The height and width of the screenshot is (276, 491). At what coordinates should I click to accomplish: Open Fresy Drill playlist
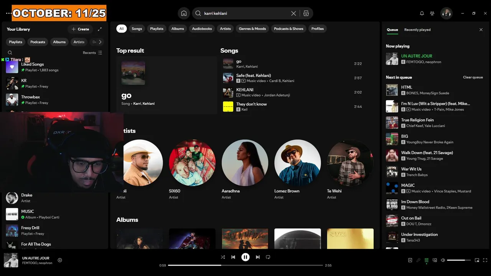click(x=55, y=230)
